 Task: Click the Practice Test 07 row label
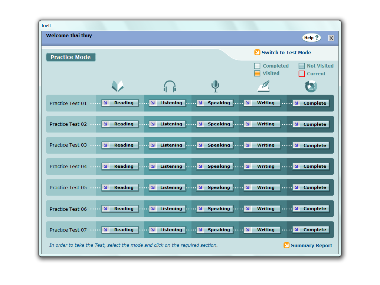tap(68, 230)
